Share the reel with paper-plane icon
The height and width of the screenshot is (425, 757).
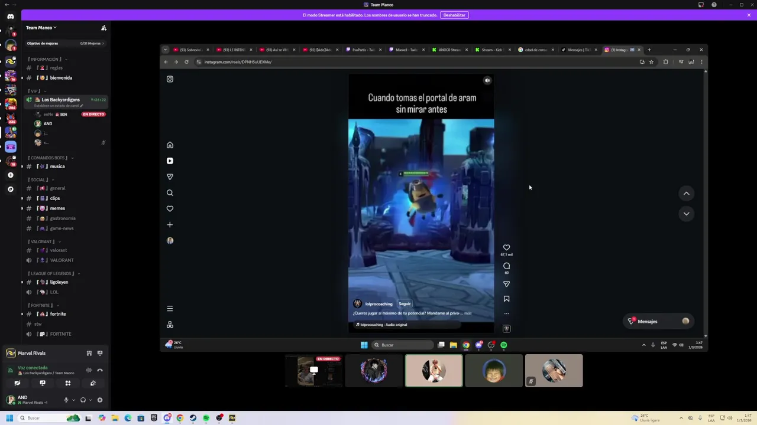click(x=506, y=284)
